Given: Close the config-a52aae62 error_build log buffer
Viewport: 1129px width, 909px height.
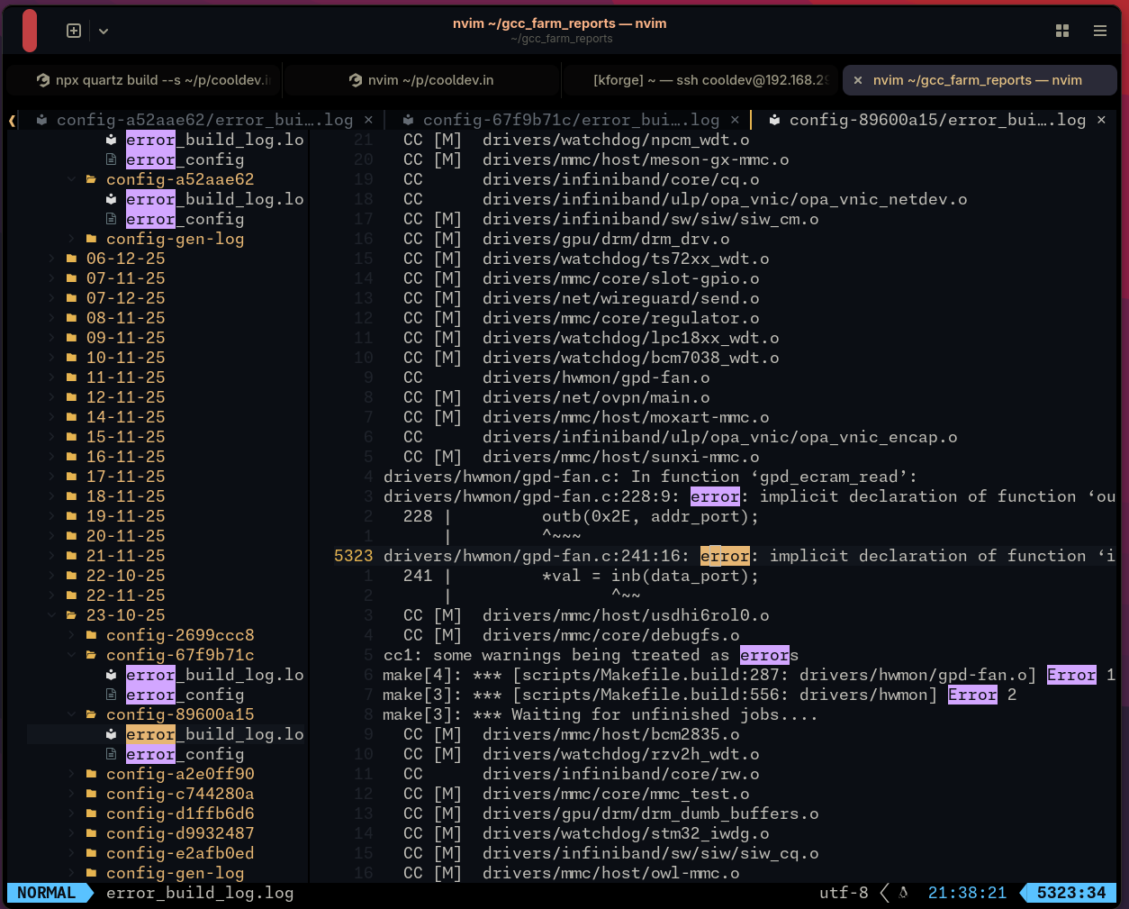Looking at the screenshot, I should click(368, 120).
